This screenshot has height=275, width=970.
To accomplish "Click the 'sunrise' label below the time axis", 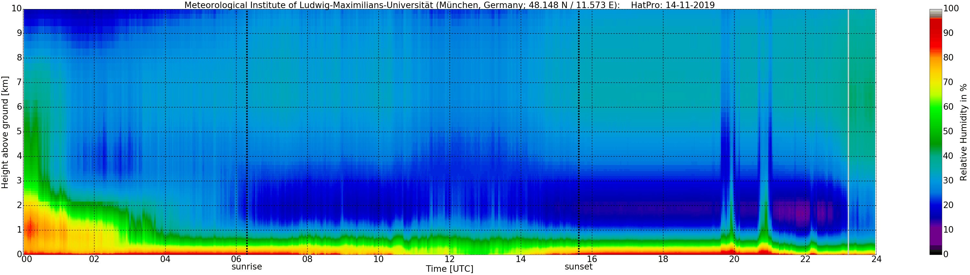I will pyautogui.click(x=247, y=267).
